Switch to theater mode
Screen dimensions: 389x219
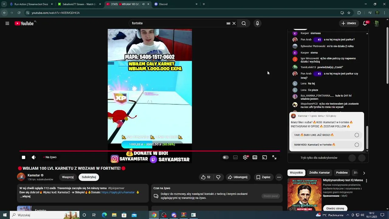tap(255, 157)
